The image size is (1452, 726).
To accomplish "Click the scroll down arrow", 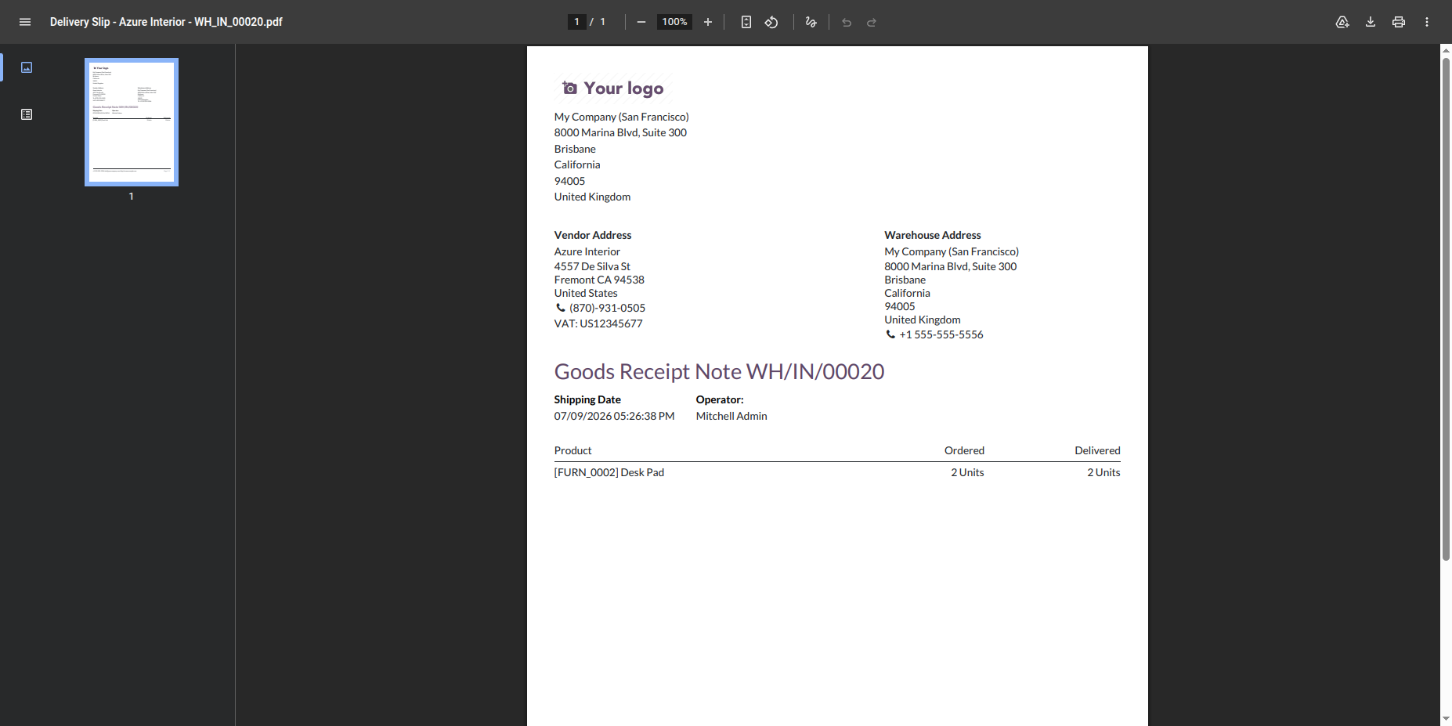I will click(1446, 719).
